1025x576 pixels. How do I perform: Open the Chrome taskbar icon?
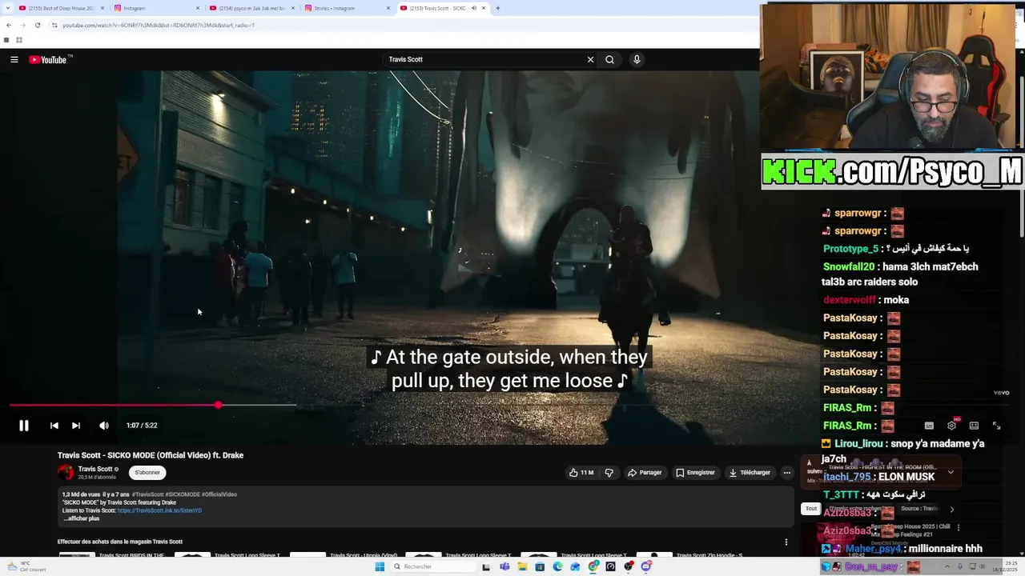pos(593,566)
